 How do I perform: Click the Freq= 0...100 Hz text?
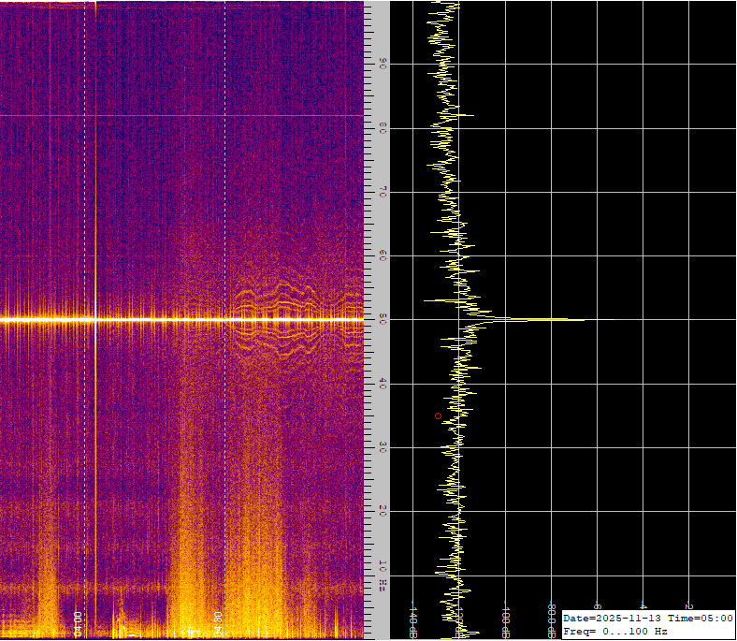[x=614, y=631]
